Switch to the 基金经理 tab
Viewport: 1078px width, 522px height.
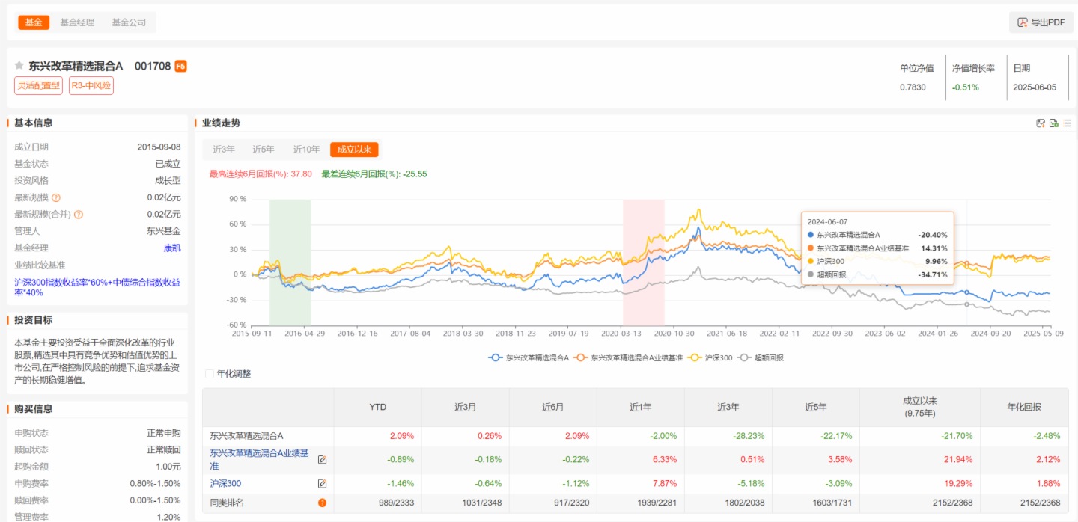point(77,22)
